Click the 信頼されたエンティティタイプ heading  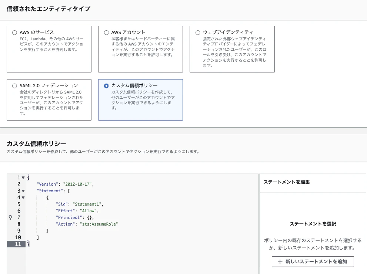coord(49,9)
